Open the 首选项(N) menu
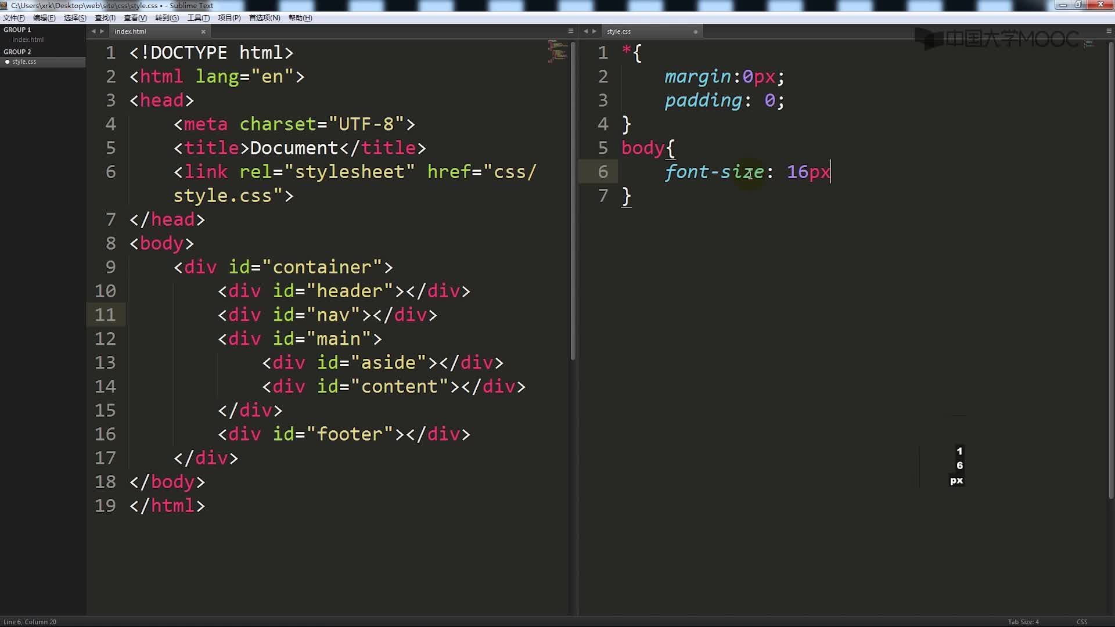This screenshot has width=1115, height=627. click(264, 18)
